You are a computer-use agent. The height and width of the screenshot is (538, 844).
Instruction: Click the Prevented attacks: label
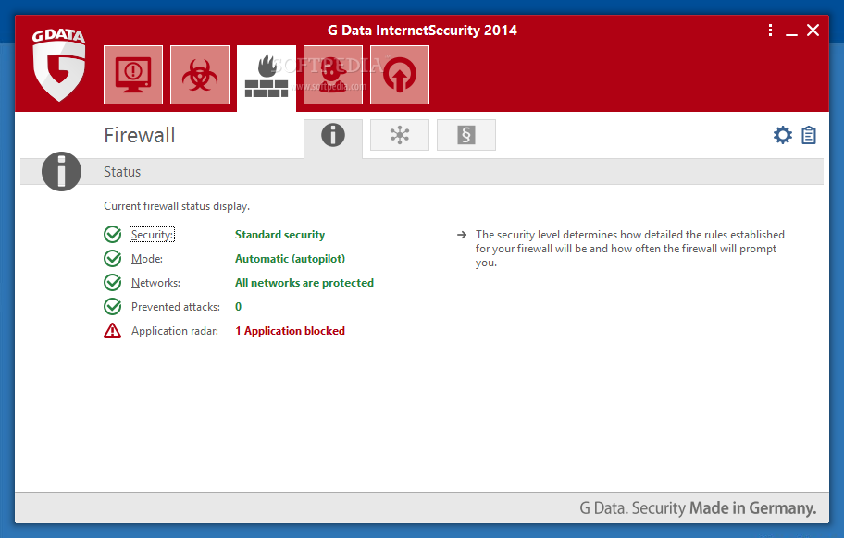[x=176, y=307]
